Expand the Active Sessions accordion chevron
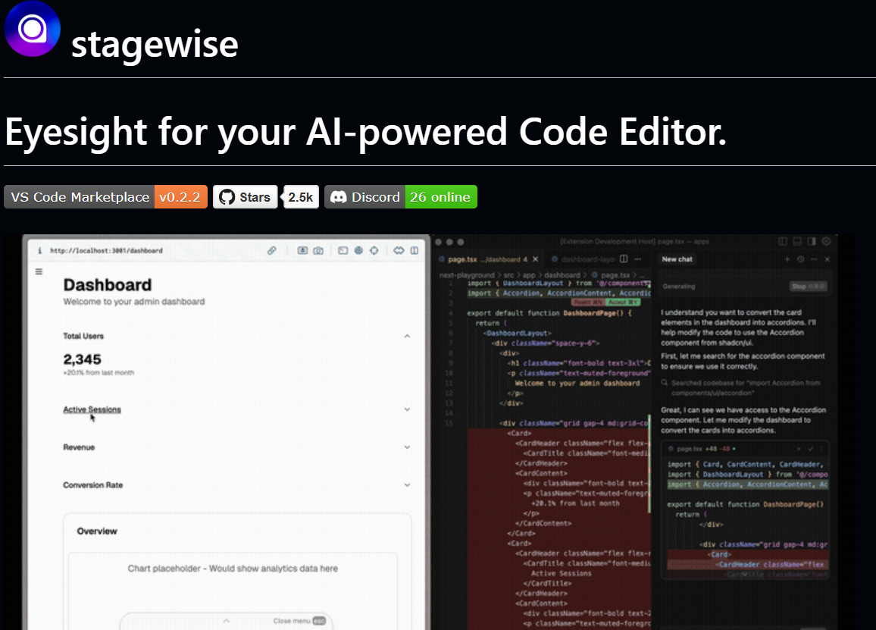 407,409
